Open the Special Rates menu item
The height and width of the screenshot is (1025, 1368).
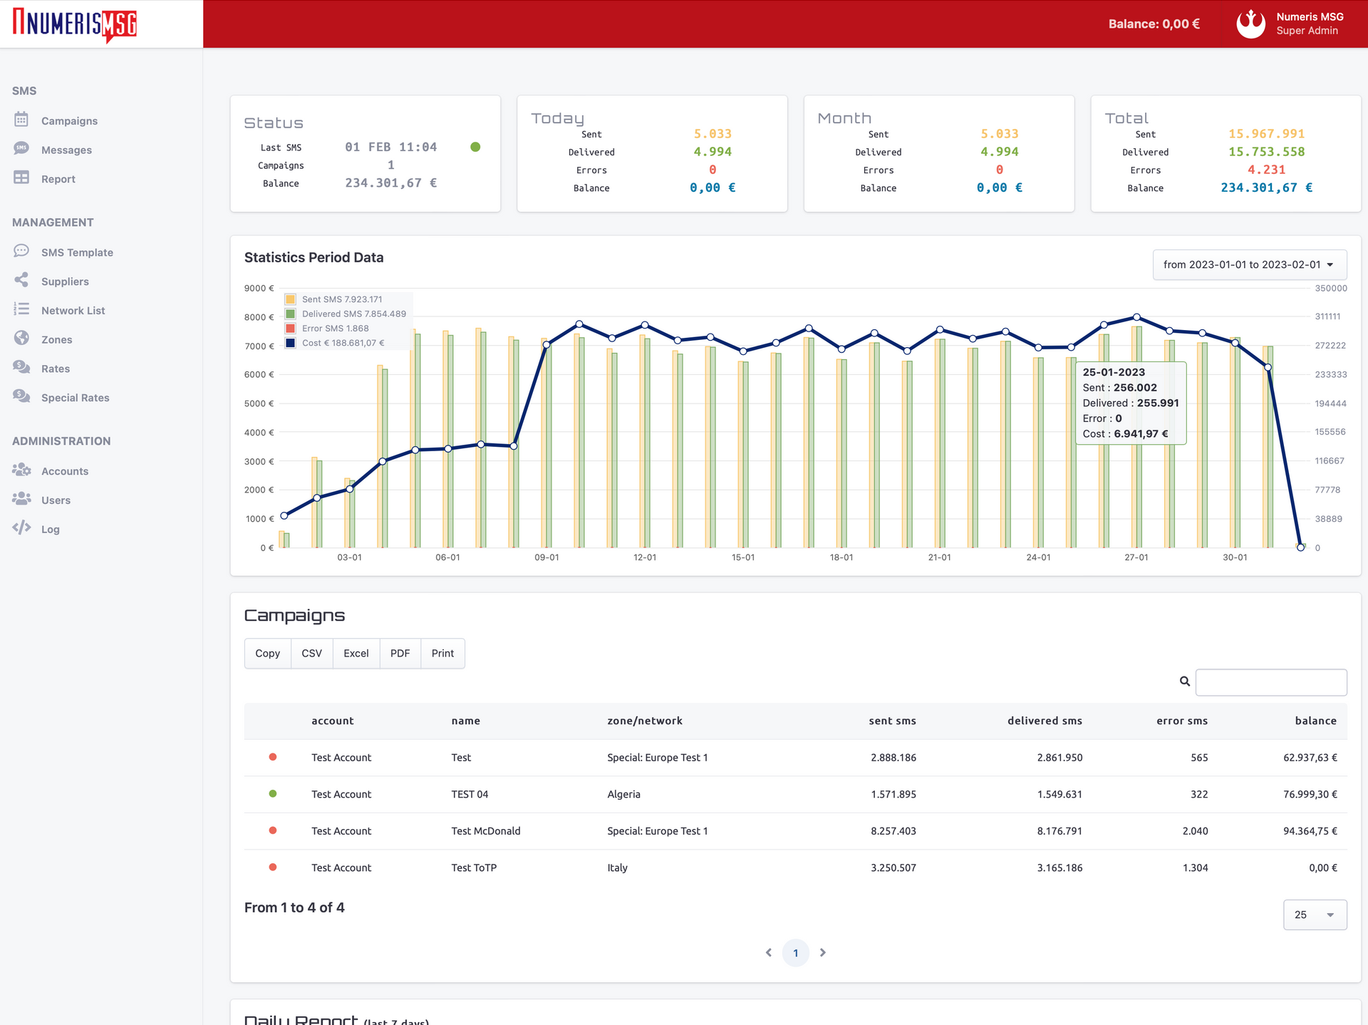(75, 398)
